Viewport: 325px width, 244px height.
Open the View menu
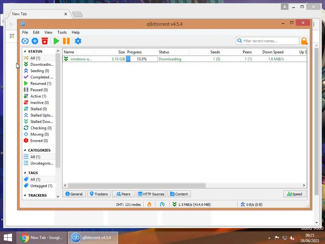[x=48, y=32]
